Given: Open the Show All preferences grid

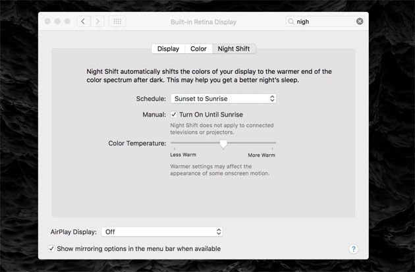Looking at the screenshot, I should tap(117, 21).
